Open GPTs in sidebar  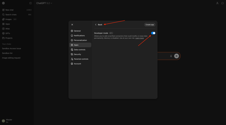tap(17, 33)
